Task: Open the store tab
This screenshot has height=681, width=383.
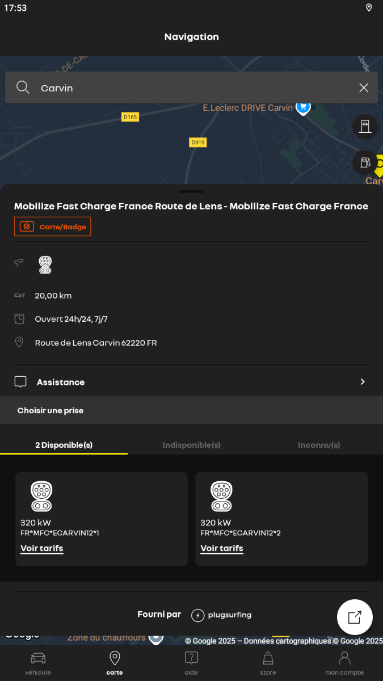Action: (x=268, y=663)
